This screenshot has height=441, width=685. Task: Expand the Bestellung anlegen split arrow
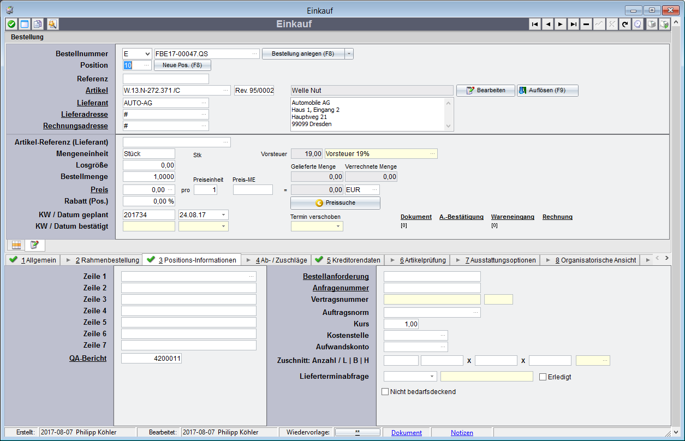pyautogui.click(x=349, y=53)
